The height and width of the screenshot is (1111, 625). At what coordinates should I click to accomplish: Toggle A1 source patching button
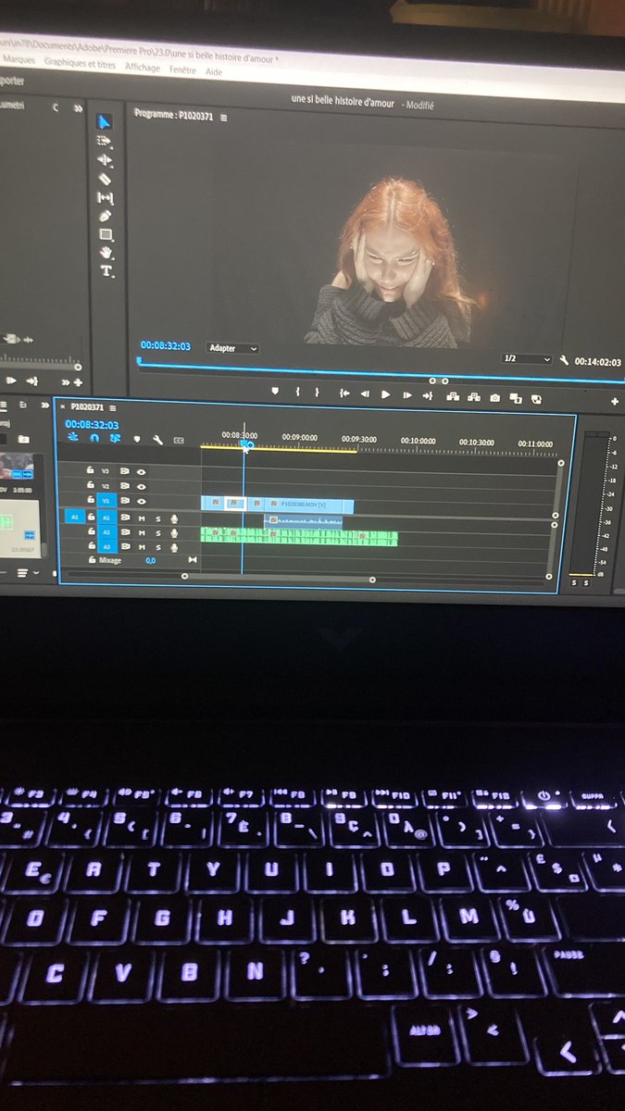(75, 518)
